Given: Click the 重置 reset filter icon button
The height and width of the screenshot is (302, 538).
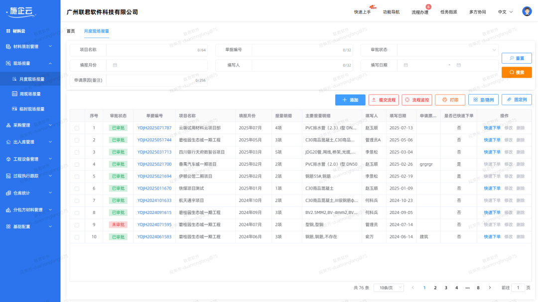Looking at the screenshot, I should click(517, 58).
